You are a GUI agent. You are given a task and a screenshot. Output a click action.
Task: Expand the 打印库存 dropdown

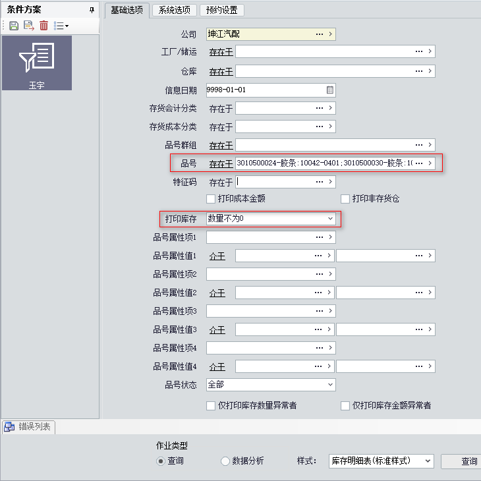[330, 219]
